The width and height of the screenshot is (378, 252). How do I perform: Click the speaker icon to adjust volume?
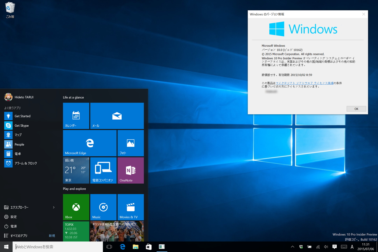[x=326, y=247]
